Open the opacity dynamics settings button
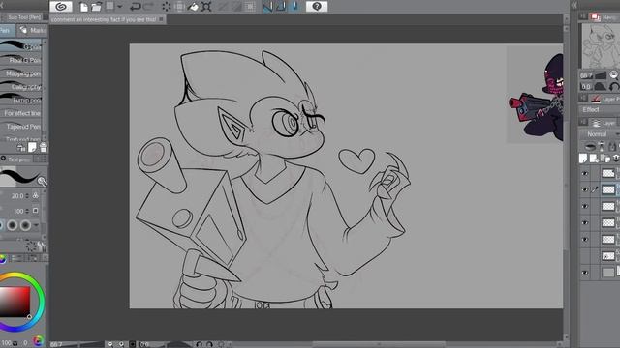 pyautogui.click(x=36, y=211)
